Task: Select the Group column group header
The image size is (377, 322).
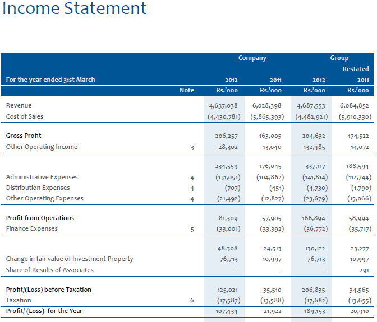Action: tap(339, 58)
